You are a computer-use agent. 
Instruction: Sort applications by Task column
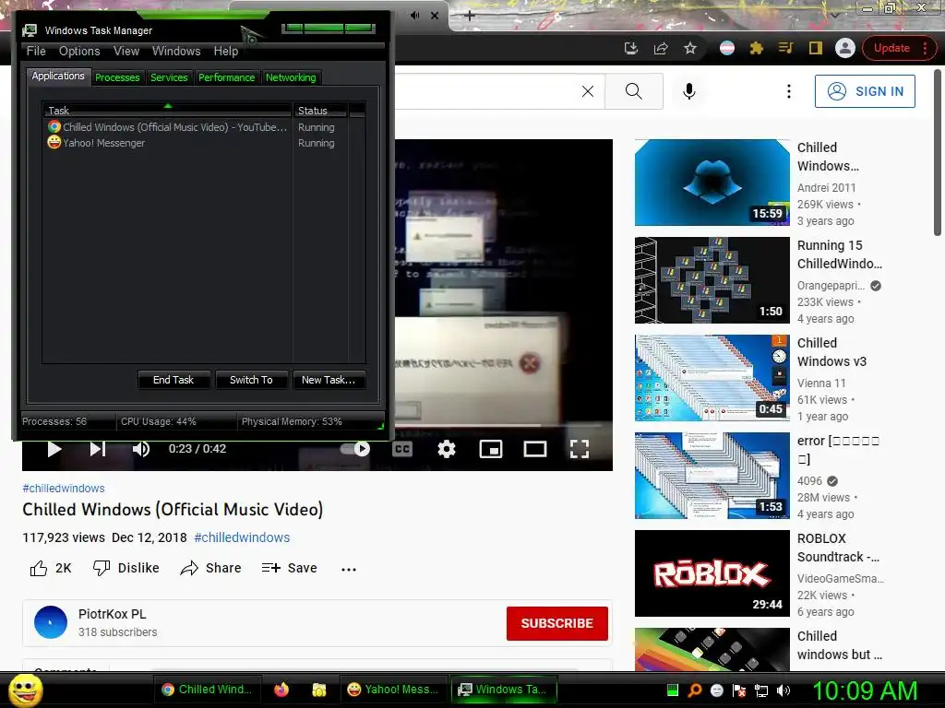tap(167, 111)
